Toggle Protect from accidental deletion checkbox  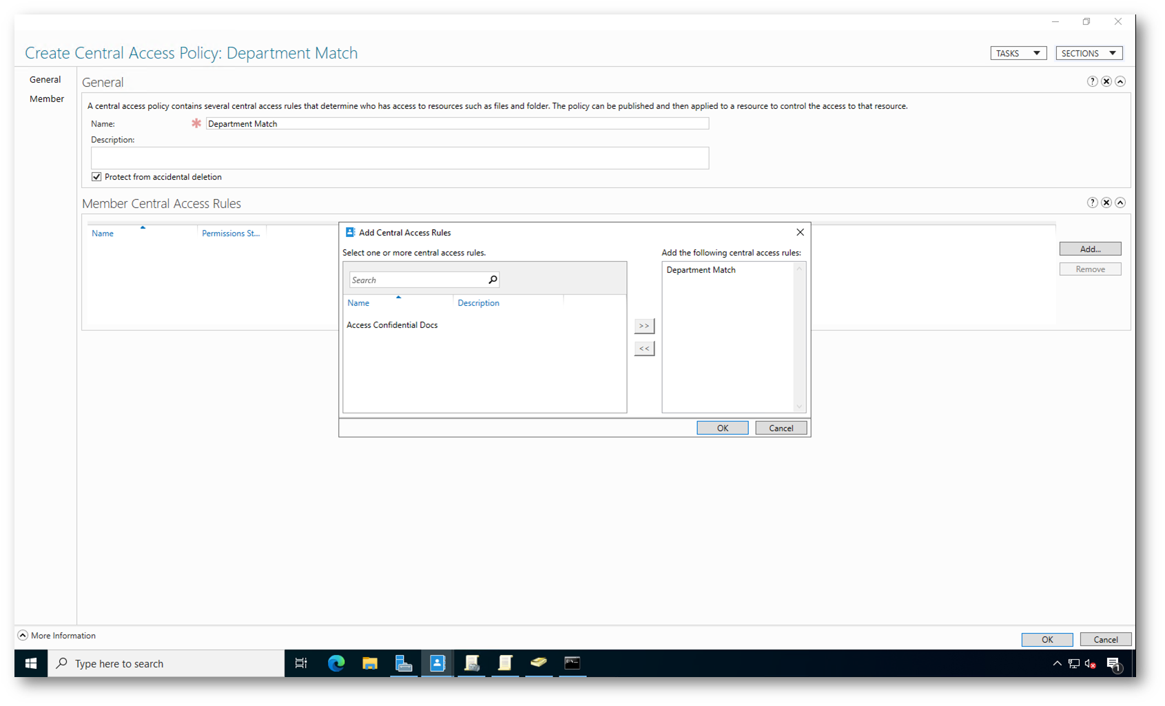96,177
